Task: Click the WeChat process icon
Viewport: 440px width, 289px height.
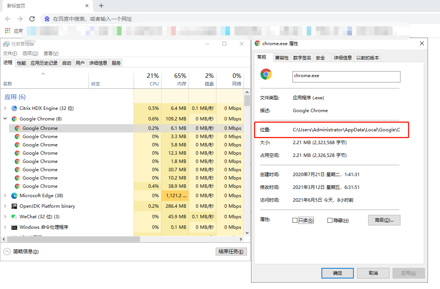Action: coord(14,216)
